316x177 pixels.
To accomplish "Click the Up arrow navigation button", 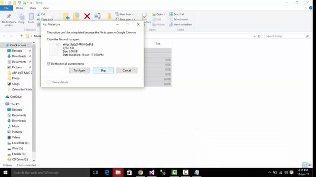I will coord(22,36).
